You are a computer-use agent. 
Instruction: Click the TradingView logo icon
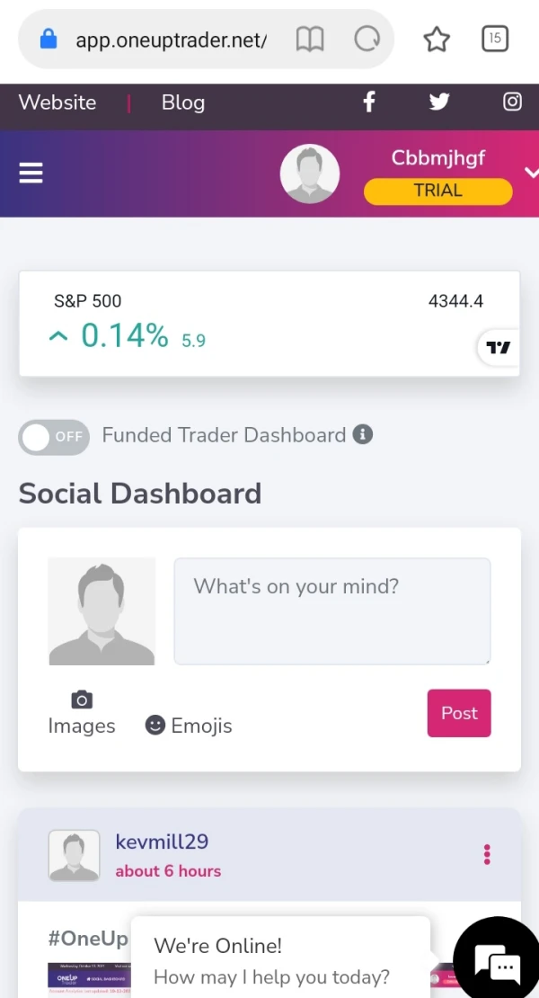[x=499, y=347]
